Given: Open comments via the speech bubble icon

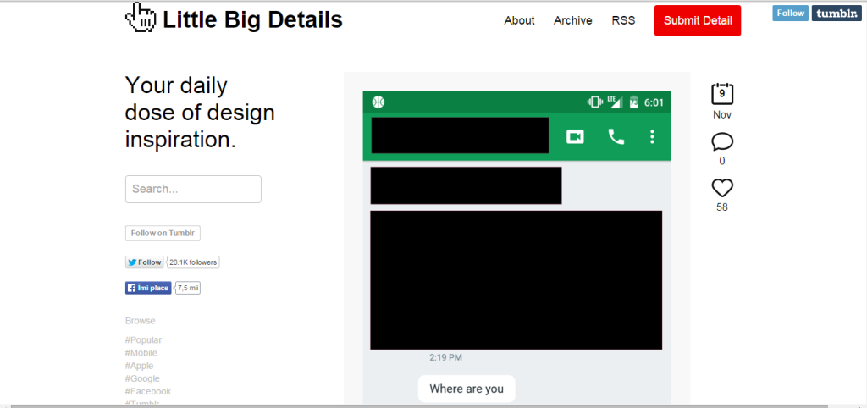Looking at the screenshot, I should click(x=722, y=141).
